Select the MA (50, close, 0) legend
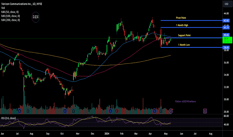 click(10, 12)
